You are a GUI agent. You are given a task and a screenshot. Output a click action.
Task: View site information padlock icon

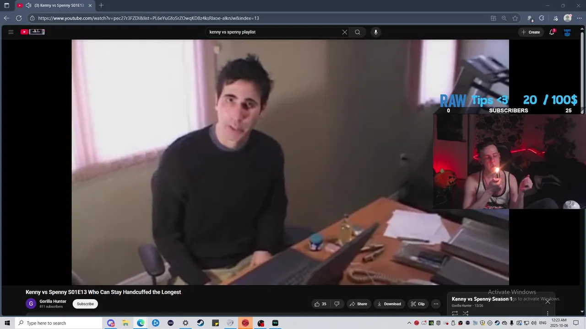[x=32, y=18]
